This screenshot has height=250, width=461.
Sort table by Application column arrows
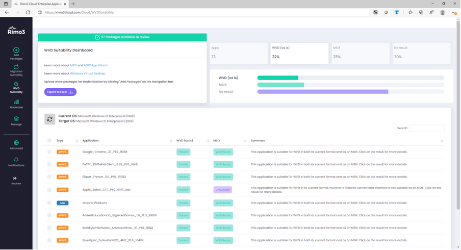[x=171, y=141]
